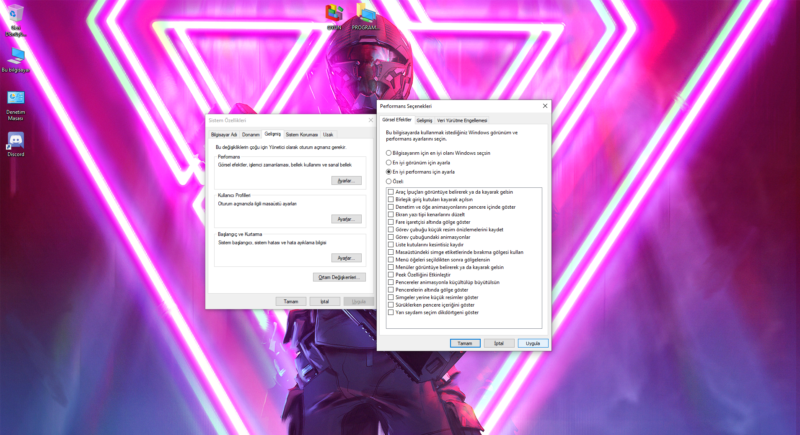Enable 'Araç İpuçları görüntüye belirerek' checkbox
The width and height of the screenshot is (800, 435).
(391, 192)
